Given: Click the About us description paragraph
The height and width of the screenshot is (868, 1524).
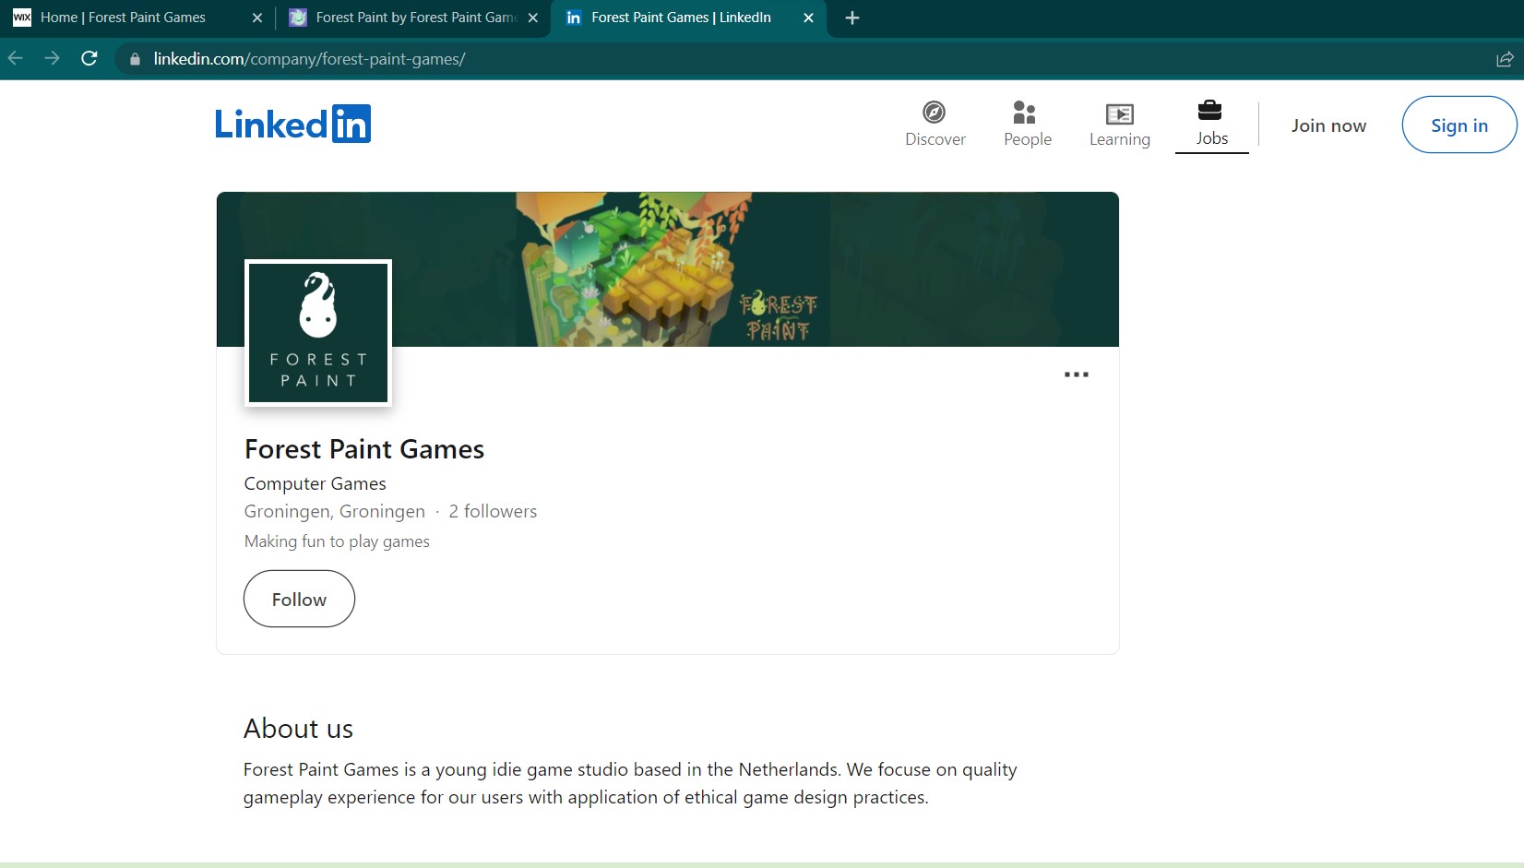Looking at the screenshot, I should [630, 783].
